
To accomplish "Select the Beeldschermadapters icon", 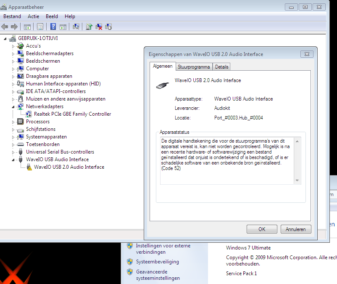I will pos(21,53).
